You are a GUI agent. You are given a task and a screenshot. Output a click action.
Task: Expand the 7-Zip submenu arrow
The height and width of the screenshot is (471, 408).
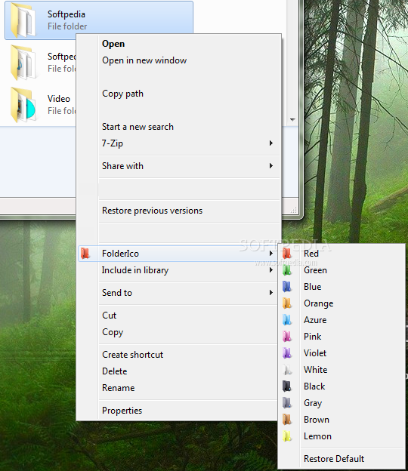[271, 143]
